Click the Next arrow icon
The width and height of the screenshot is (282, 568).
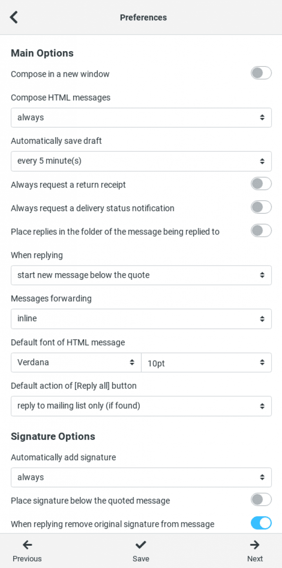point(255,544)
